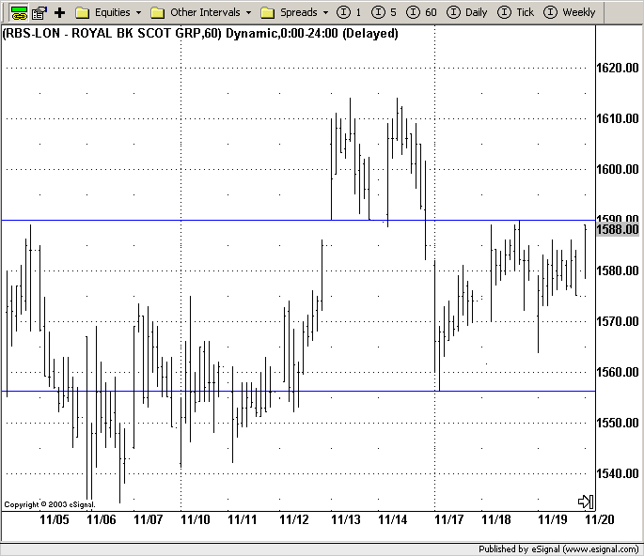
Task: Switch chart to Tick interval label
Action: click(526, 13)
